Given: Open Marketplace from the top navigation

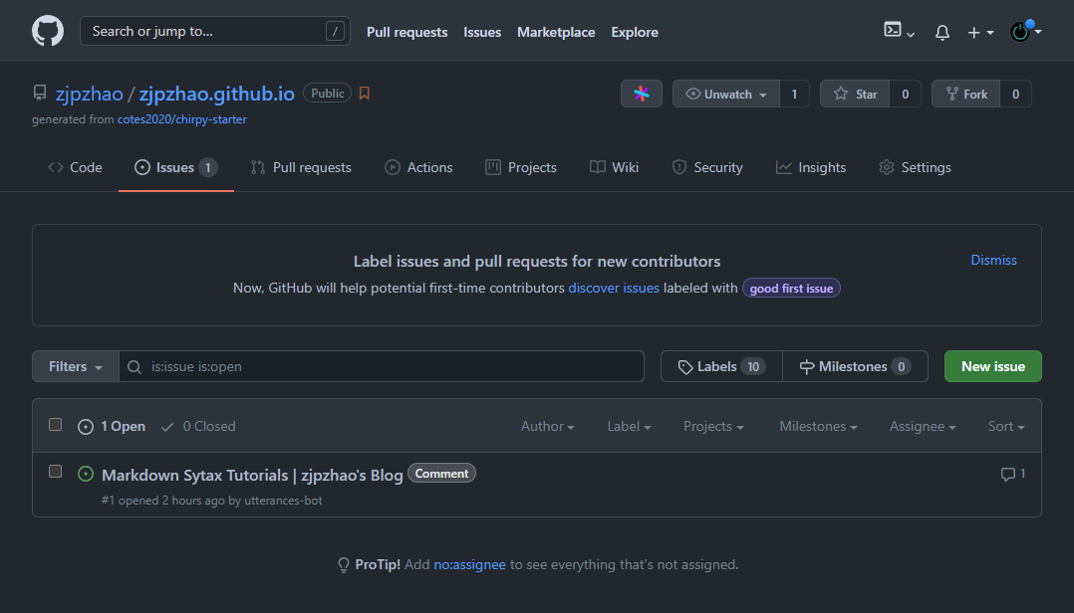Looking at the screenshot, I should (556, 32).
